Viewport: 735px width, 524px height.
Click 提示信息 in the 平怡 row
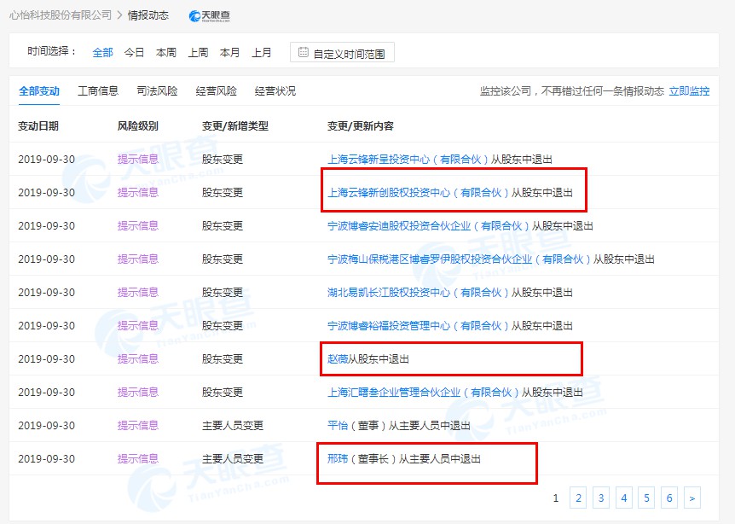138,426
